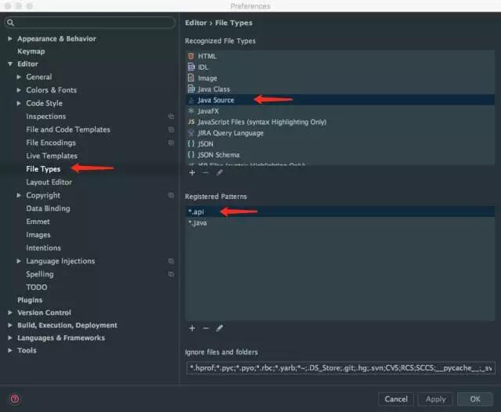Add a new registered pattern

(192, 328)
